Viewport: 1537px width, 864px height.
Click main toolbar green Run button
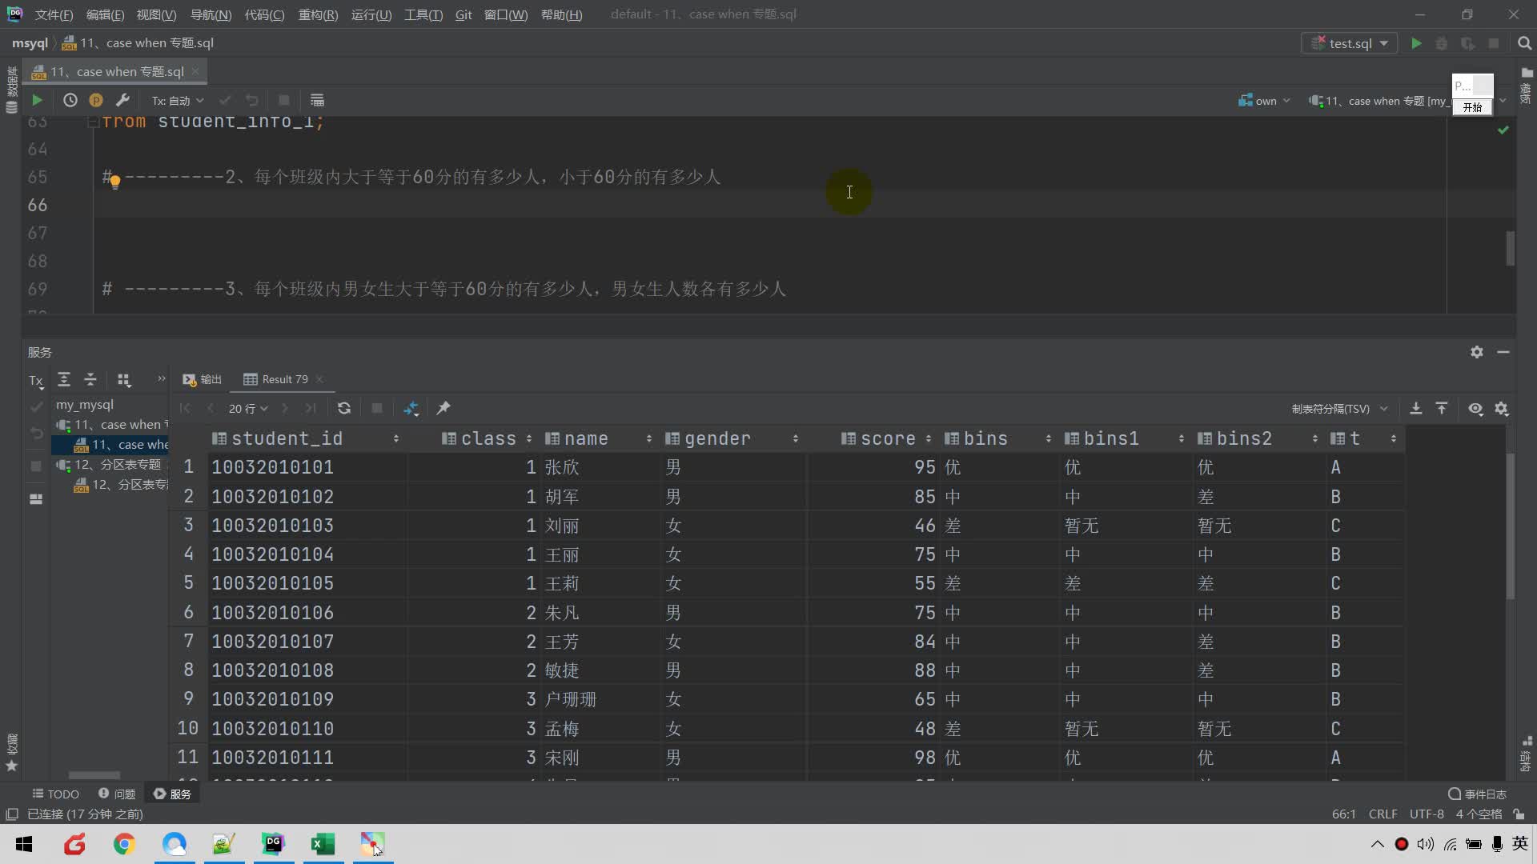pyautogui.click(x=1416, y=43)
